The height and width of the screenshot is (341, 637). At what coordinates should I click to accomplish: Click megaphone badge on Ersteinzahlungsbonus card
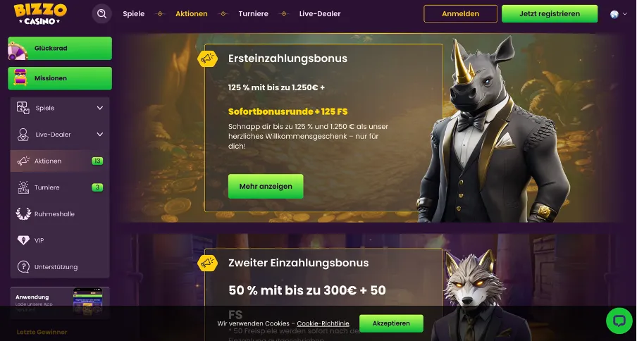[208, 59]
